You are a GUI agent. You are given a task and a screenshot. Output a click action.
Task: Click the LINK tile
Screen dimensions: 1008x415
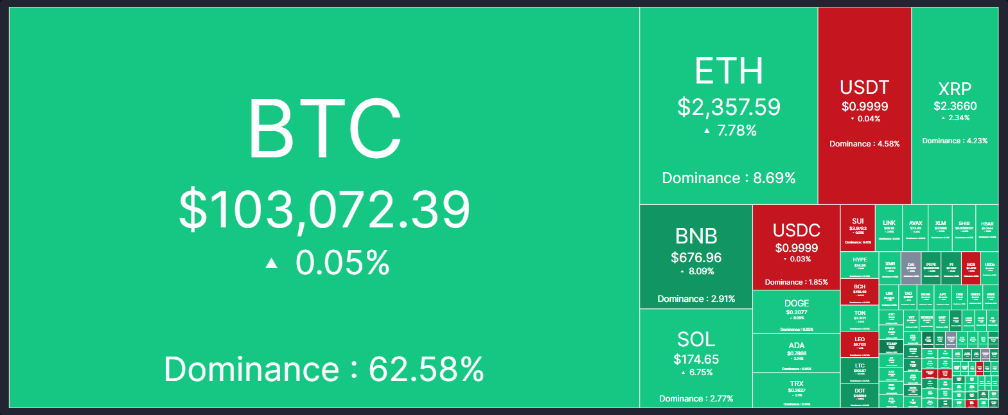889,228
